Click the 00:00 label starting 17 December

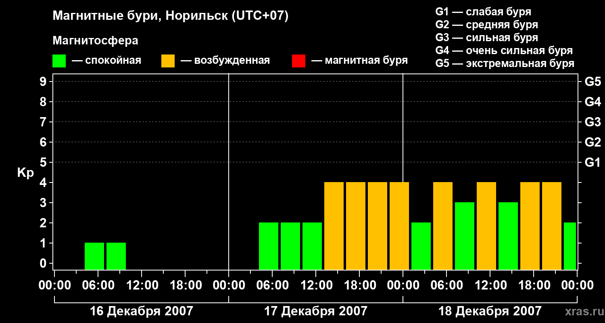pos(228,285)
